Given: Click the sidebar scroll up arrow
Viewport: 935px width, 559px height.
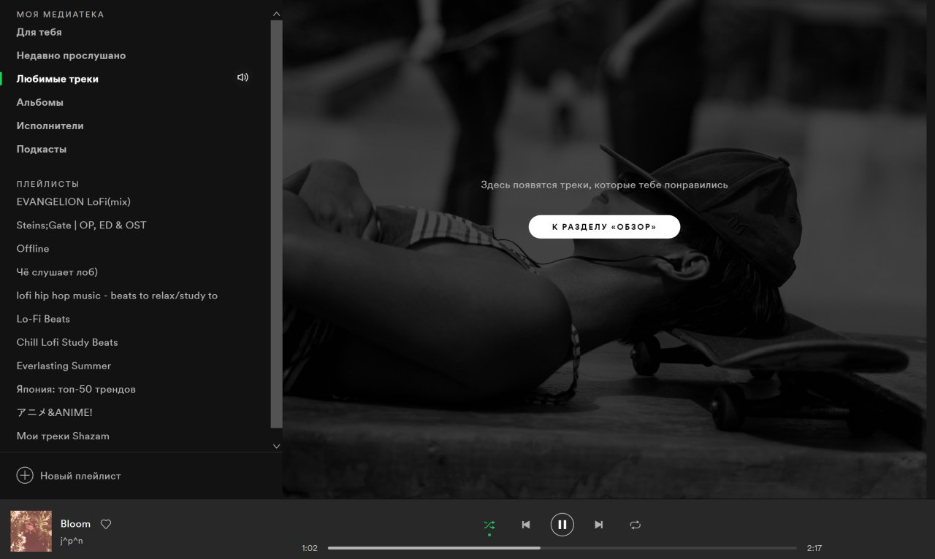Looking at the screenshot, I should click(276, 14).
